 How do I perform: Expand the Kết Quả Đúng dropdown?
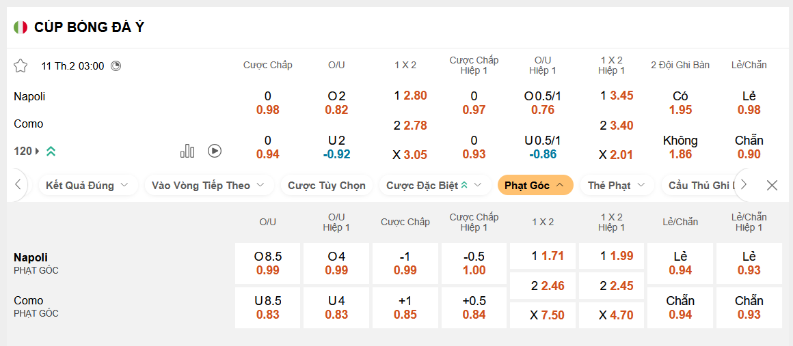88,186
